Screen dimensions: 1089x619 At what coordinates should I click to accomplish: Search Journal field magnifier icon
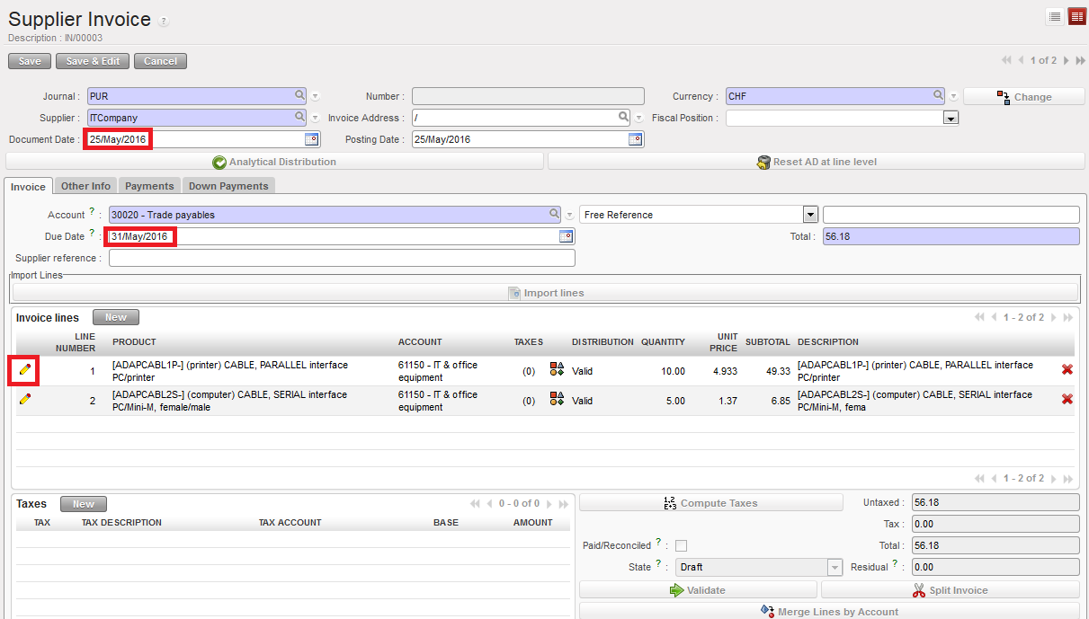pyautogui.click(x=299, y=95)
